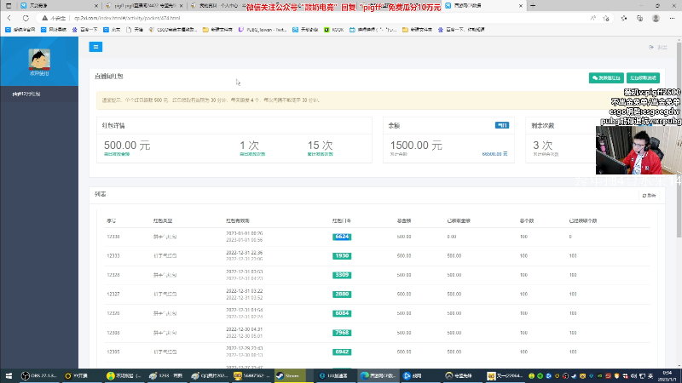
Task: Click the blue 66500.00 元 link
Action: click(494, 154)
